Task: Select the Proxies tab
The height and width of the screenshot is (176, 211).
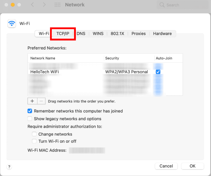Action: click(138, 33)
